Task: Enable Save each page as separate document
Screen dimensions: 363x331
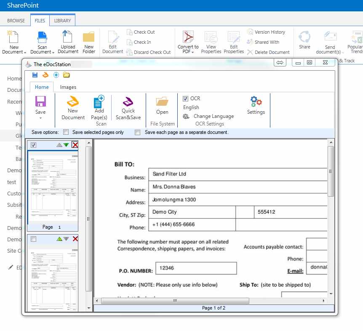Action: [x=138, y=132]
